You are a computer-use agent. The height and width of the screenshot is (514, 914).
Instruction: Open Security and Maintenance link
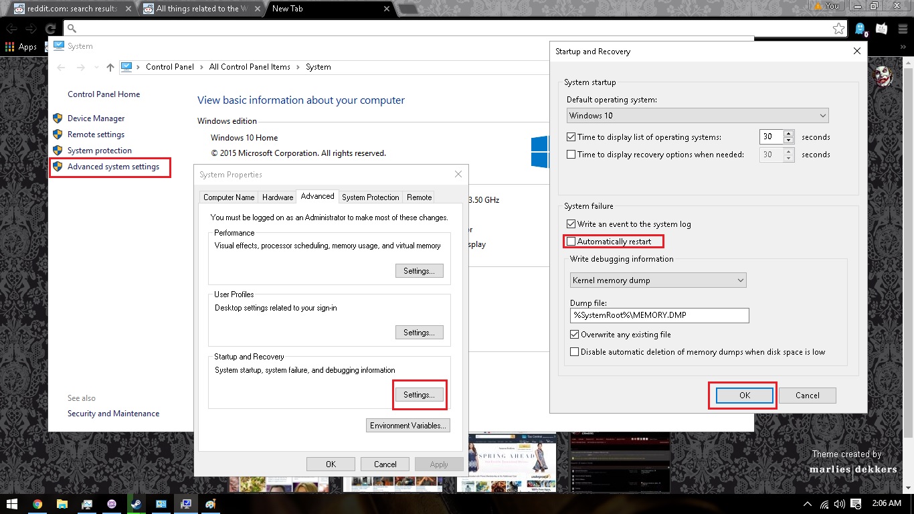(114, 414)
